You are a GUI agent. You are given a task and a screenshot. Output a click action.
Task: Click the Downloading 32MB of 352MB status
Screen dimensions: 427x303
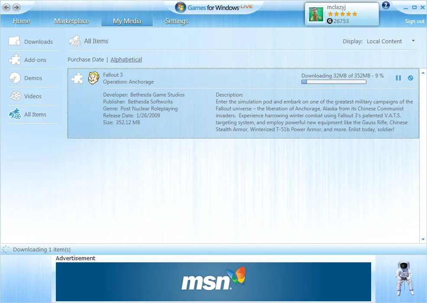[342, 76]
